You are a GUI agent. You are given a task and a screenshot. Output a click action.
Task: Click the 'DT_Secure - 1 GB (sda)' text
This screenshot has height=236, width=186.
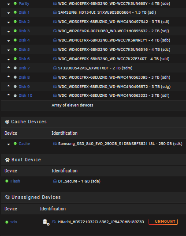click(x=79, y=181)
